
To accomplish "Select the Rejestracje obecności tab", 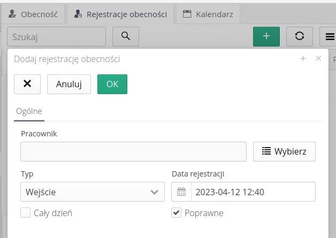I will tap(121, 14).
